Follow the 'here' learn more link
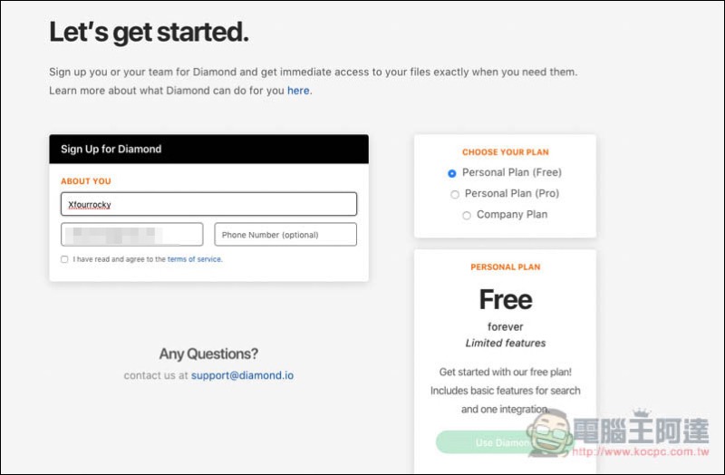The width and height of the screenshot is (725, 475). click(x=298, y=91)
